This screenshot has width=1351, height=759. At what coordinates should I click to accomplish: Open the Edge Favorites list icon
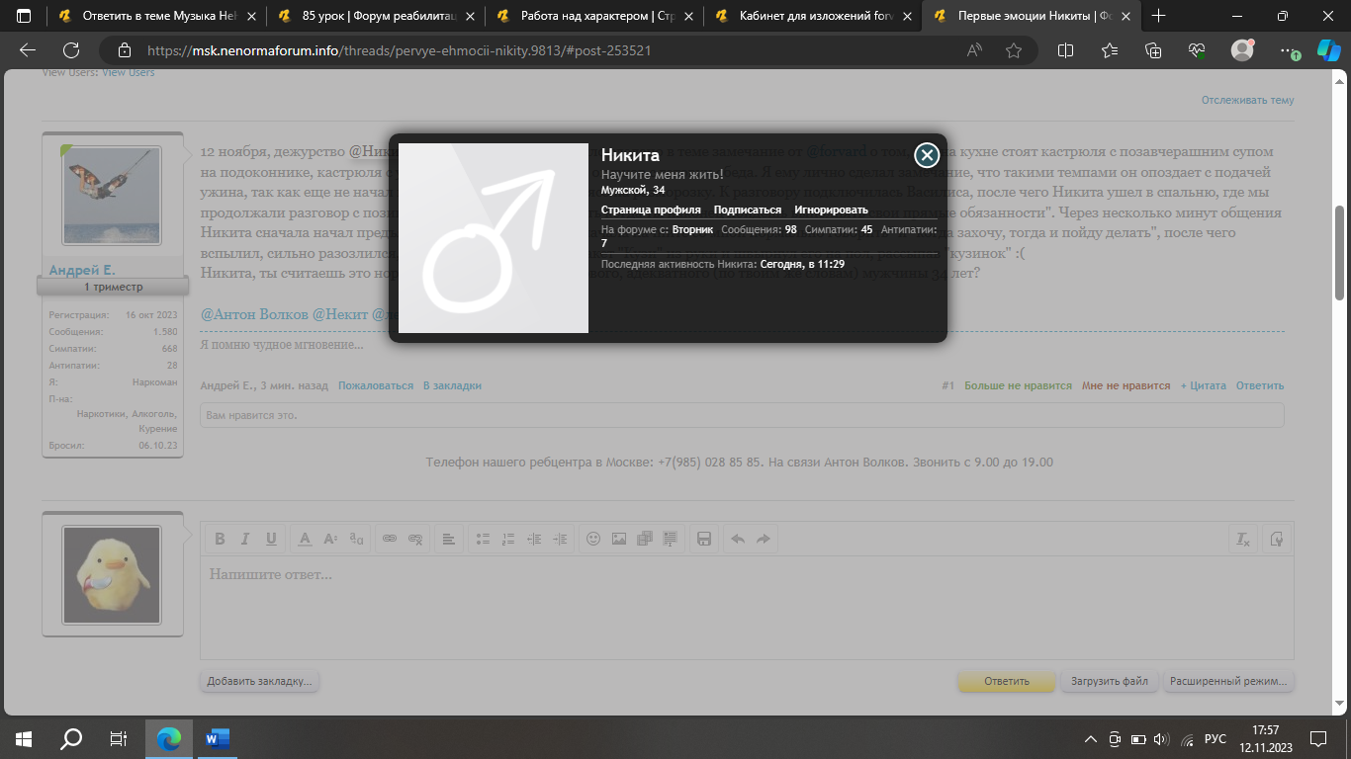tap(1109, 50)
